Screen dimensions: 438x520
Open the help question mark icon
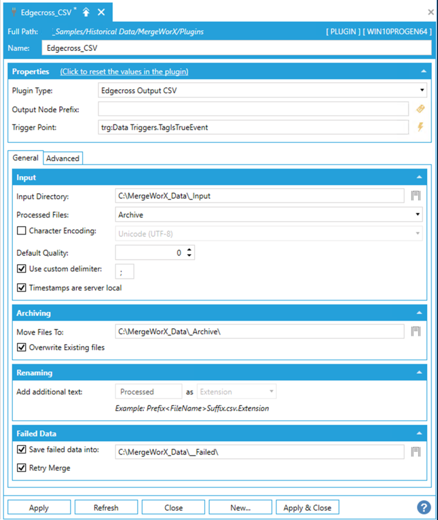click(x=424, y=507)
